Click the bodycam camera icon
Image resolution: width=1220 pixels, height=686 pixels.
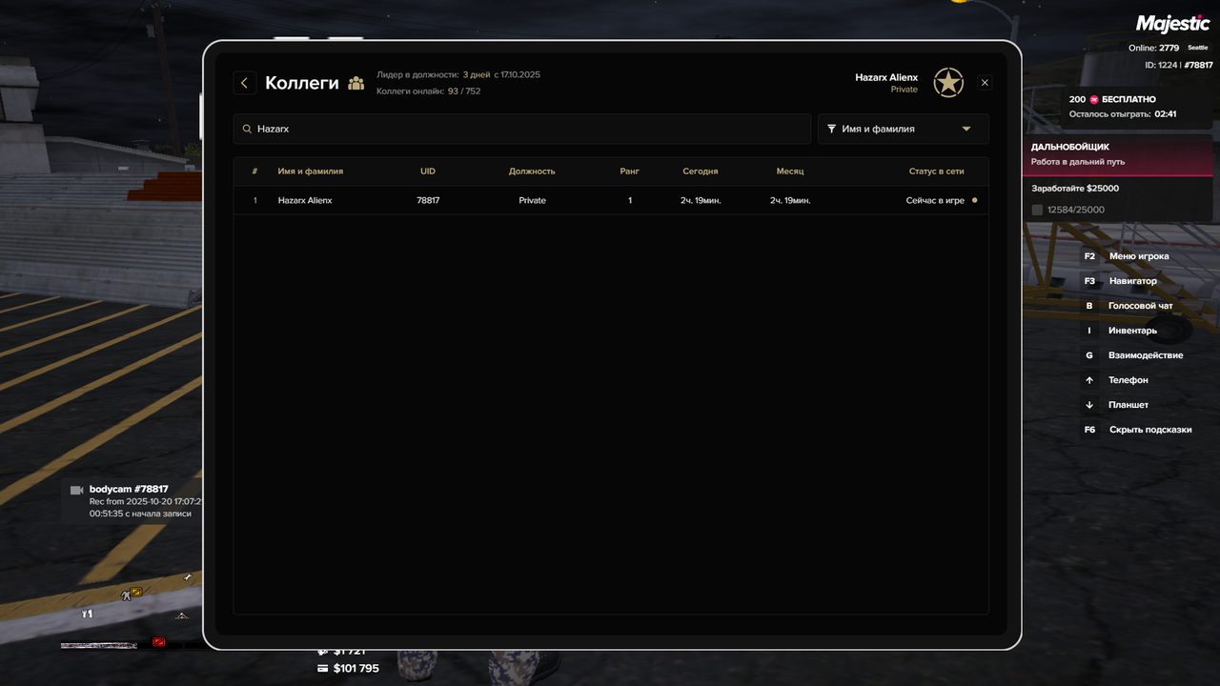[x=77, y=490]
